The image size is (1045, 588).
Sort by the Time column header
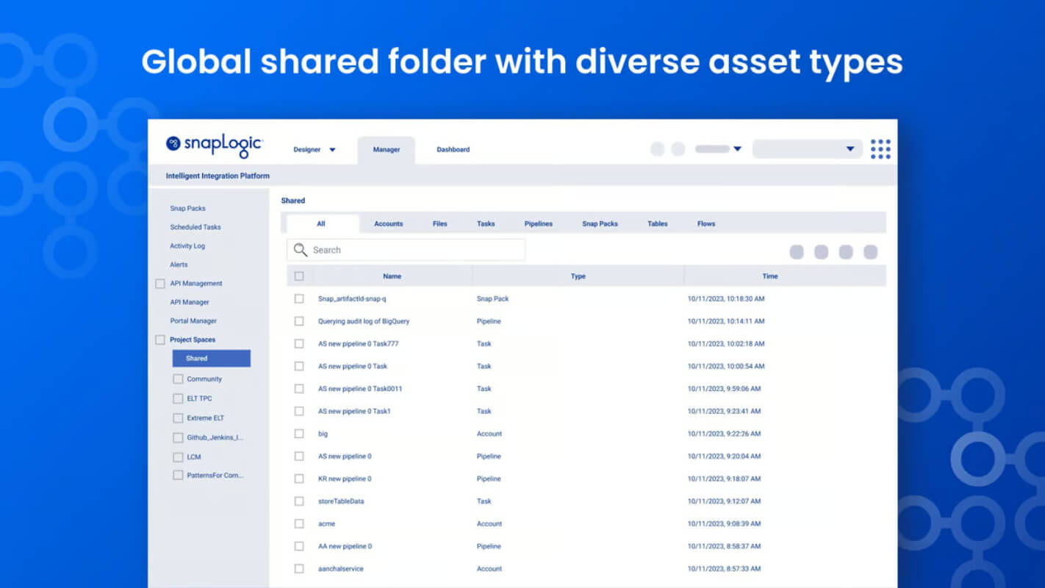coord(770,276)
